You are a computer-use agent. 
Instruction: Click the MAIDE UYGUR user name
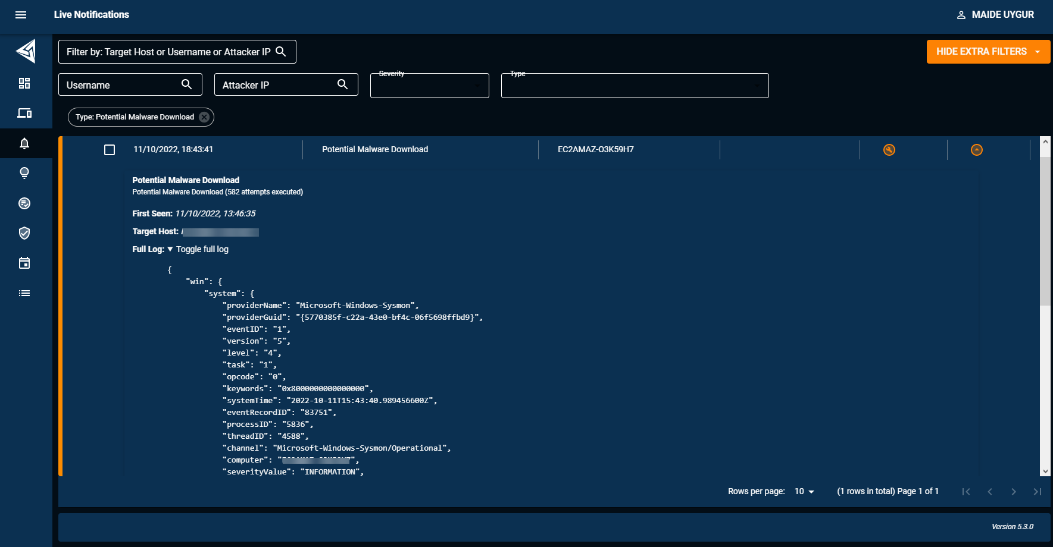[x=1002, y=15]
